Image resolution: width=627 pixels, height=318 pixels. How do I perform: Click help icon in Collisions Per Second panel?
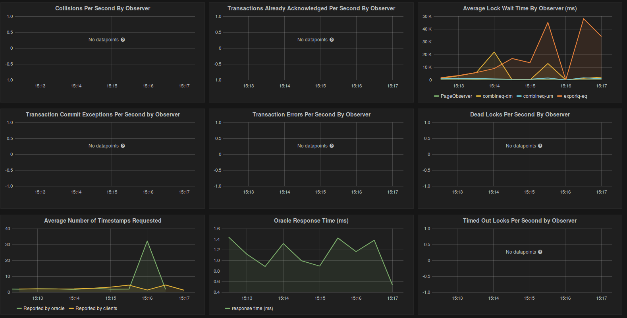click(123, 40)
